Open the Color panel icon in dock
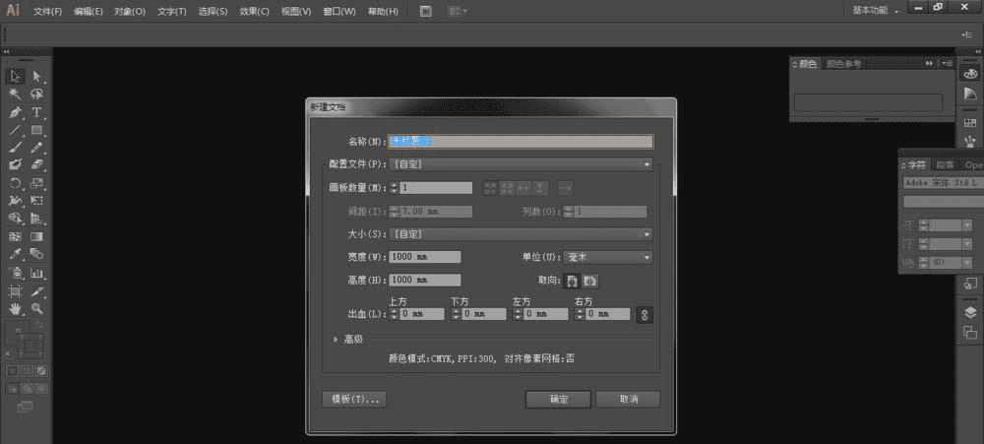The width and height of the screenshot is (984, 444). pos(970,74)
